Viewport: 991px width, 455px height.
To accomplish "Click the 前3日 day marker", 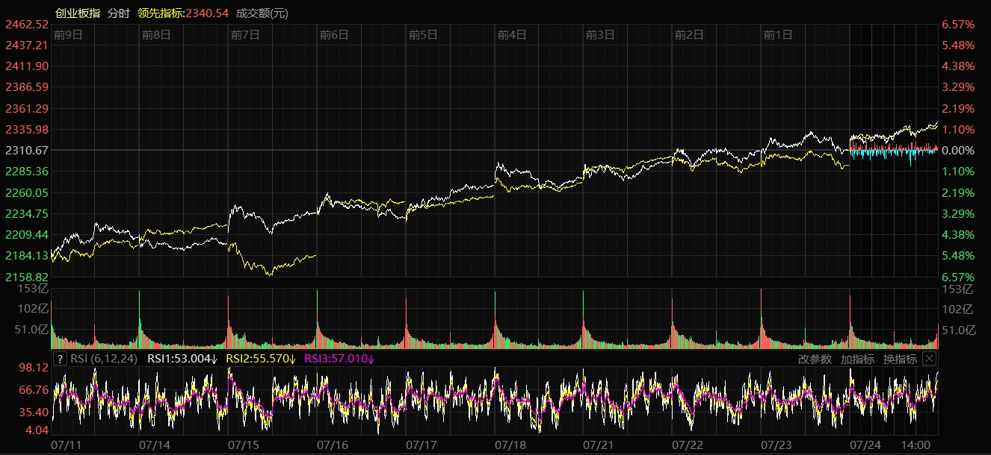I will point(600,34).
